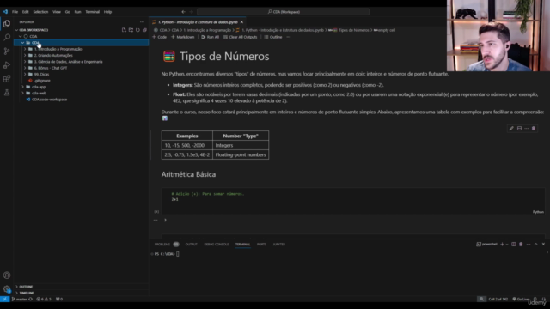Open more panel actions ellipsis
Image resolution: width=550 pixels, height=309 pixels.
[529, 244]
